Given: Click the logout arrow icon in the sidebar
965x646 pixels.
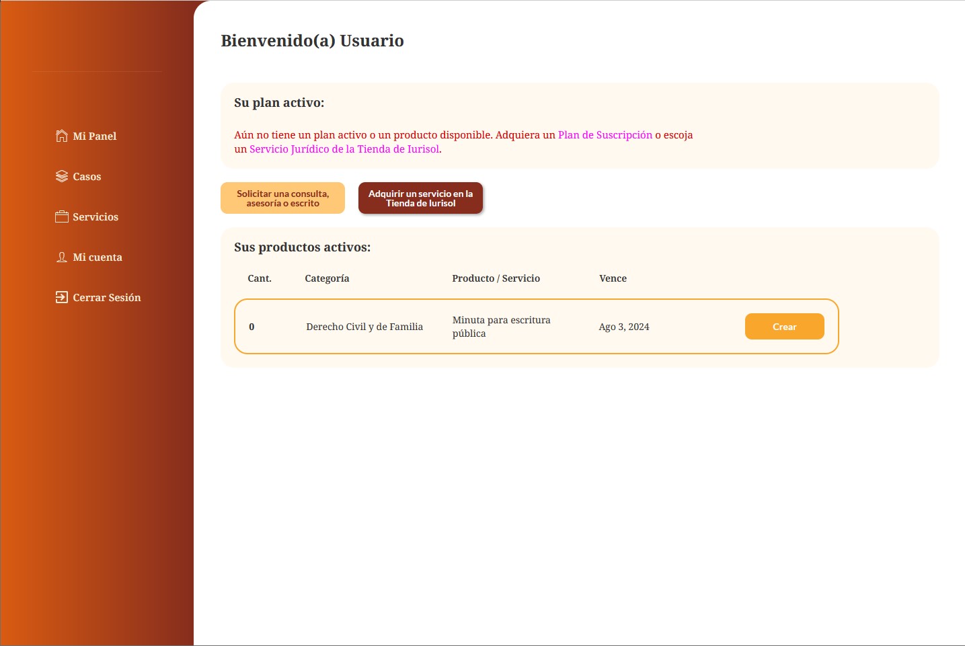Looking at the screenshot, I should tap(61, 297).
